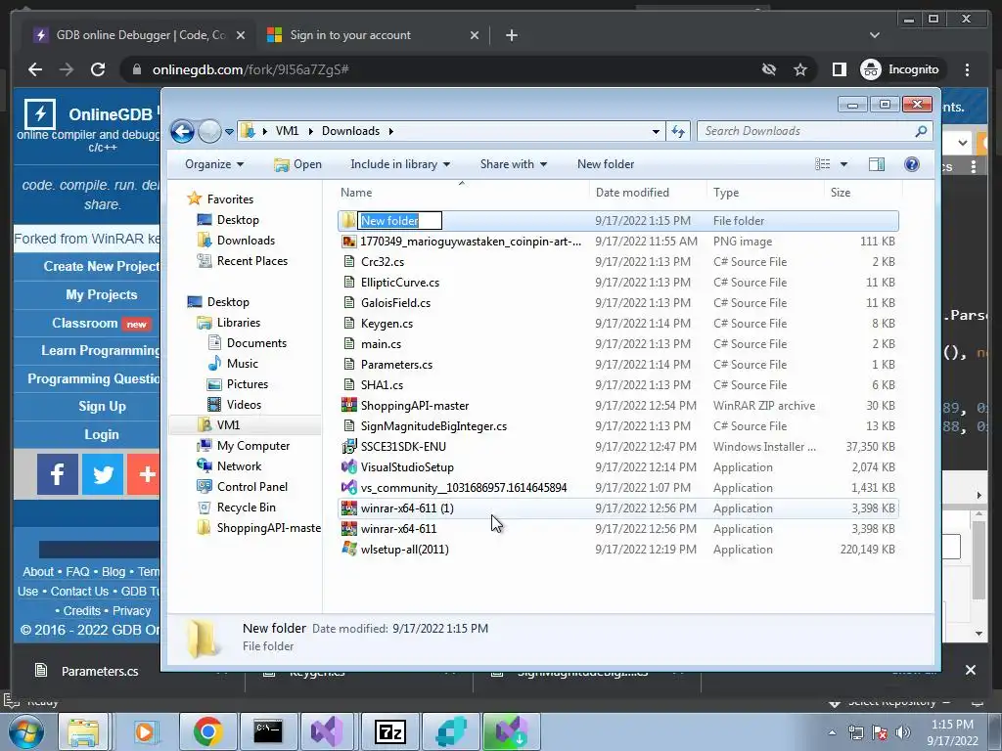Click My Projects on OnlineGDB sidebar
Image resolution: width=1002 pixels, height=751 pixels.
click(x=102, y=294)
